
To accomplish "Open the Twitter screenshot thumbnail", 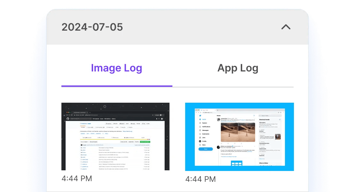I will coord(240,137).
